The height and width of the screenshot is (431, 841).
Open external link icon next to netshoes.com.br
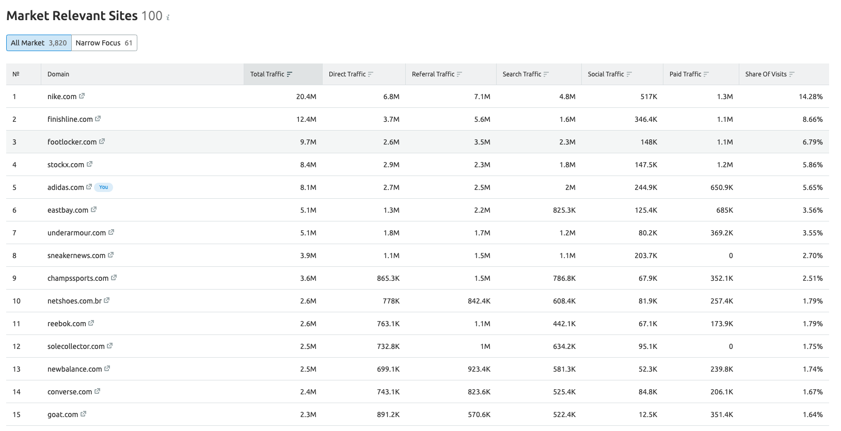[106, 300]
